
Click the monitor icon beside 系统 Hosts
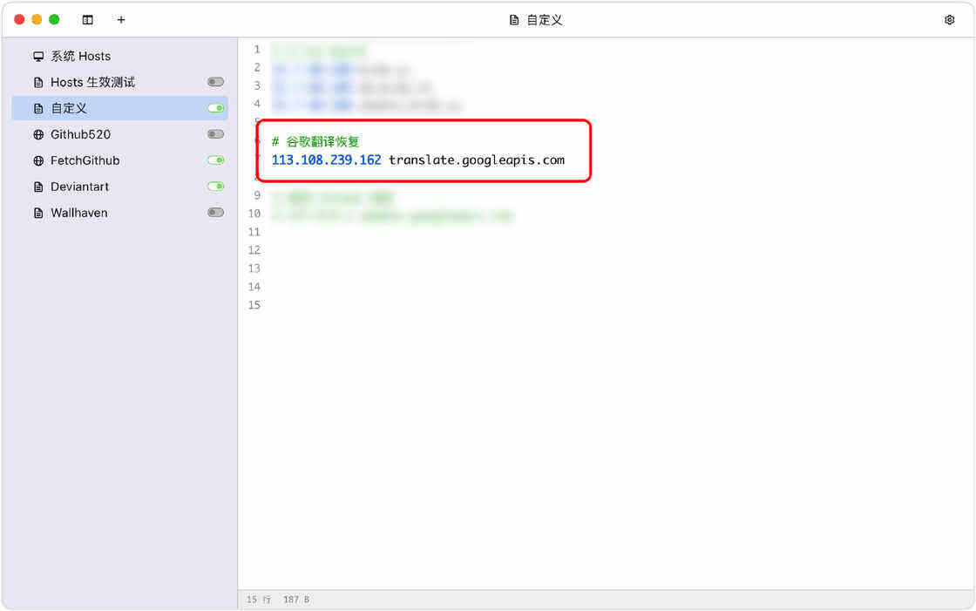pyautogui.click(x=38, y=56)
